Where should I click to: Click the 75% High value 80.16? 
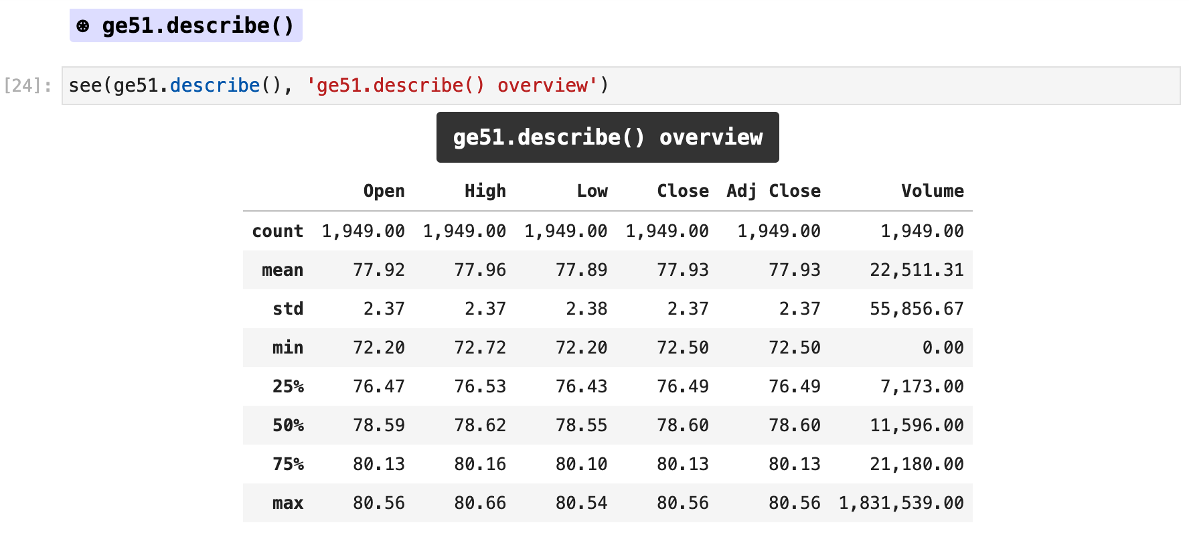480,464
